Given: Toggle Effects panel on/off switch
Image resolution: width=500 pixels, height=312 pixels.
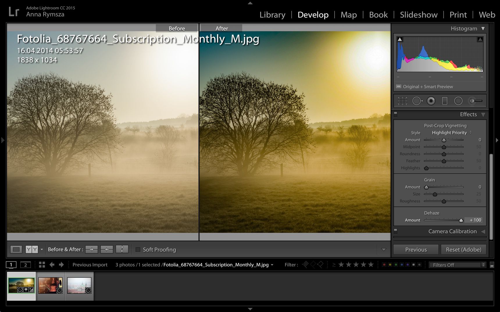Looking at the screenshot, I should coord(395,114).
